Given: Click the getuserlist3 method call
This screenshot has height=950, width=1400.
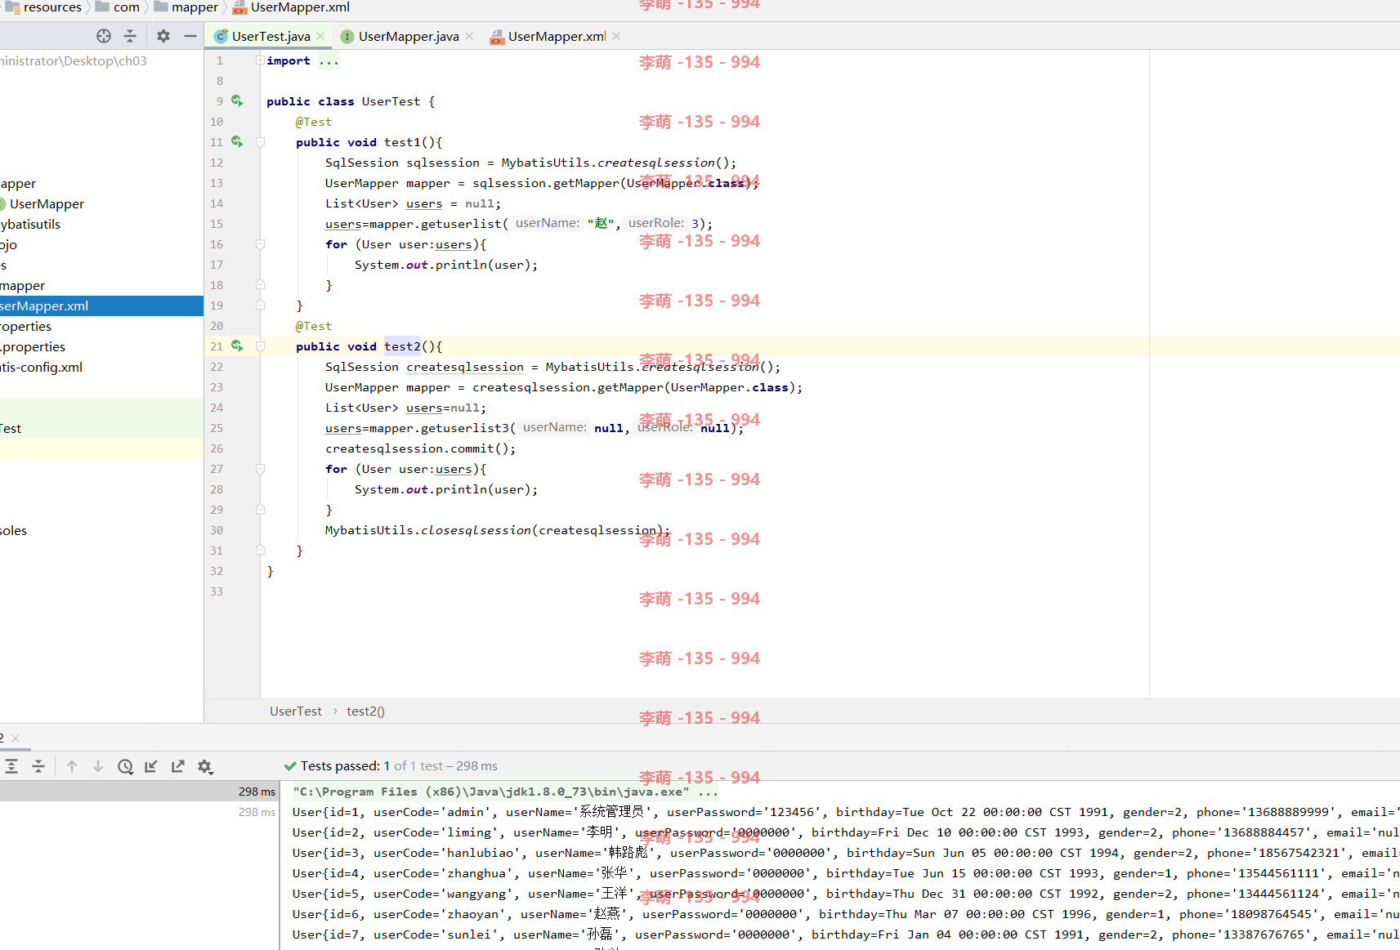Looking at the screenshot, I should (x=464, y=428).
